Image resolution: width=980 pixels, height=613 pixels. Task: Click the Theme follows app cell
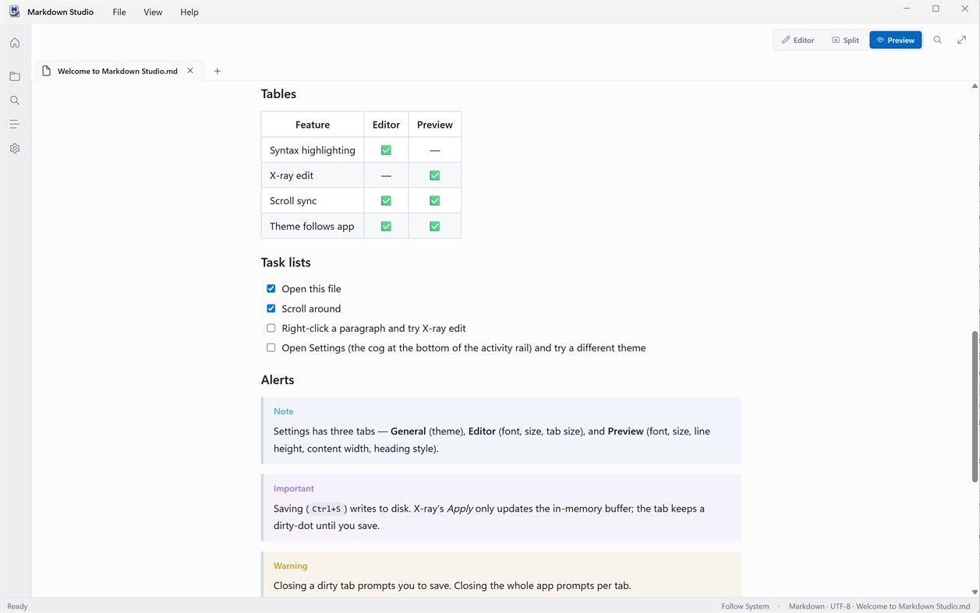click(x=313, y=226)
